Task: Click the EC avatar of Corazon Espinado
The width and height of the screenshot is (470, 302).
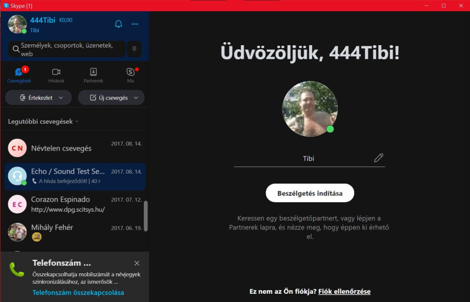Action: pos(17,204)
